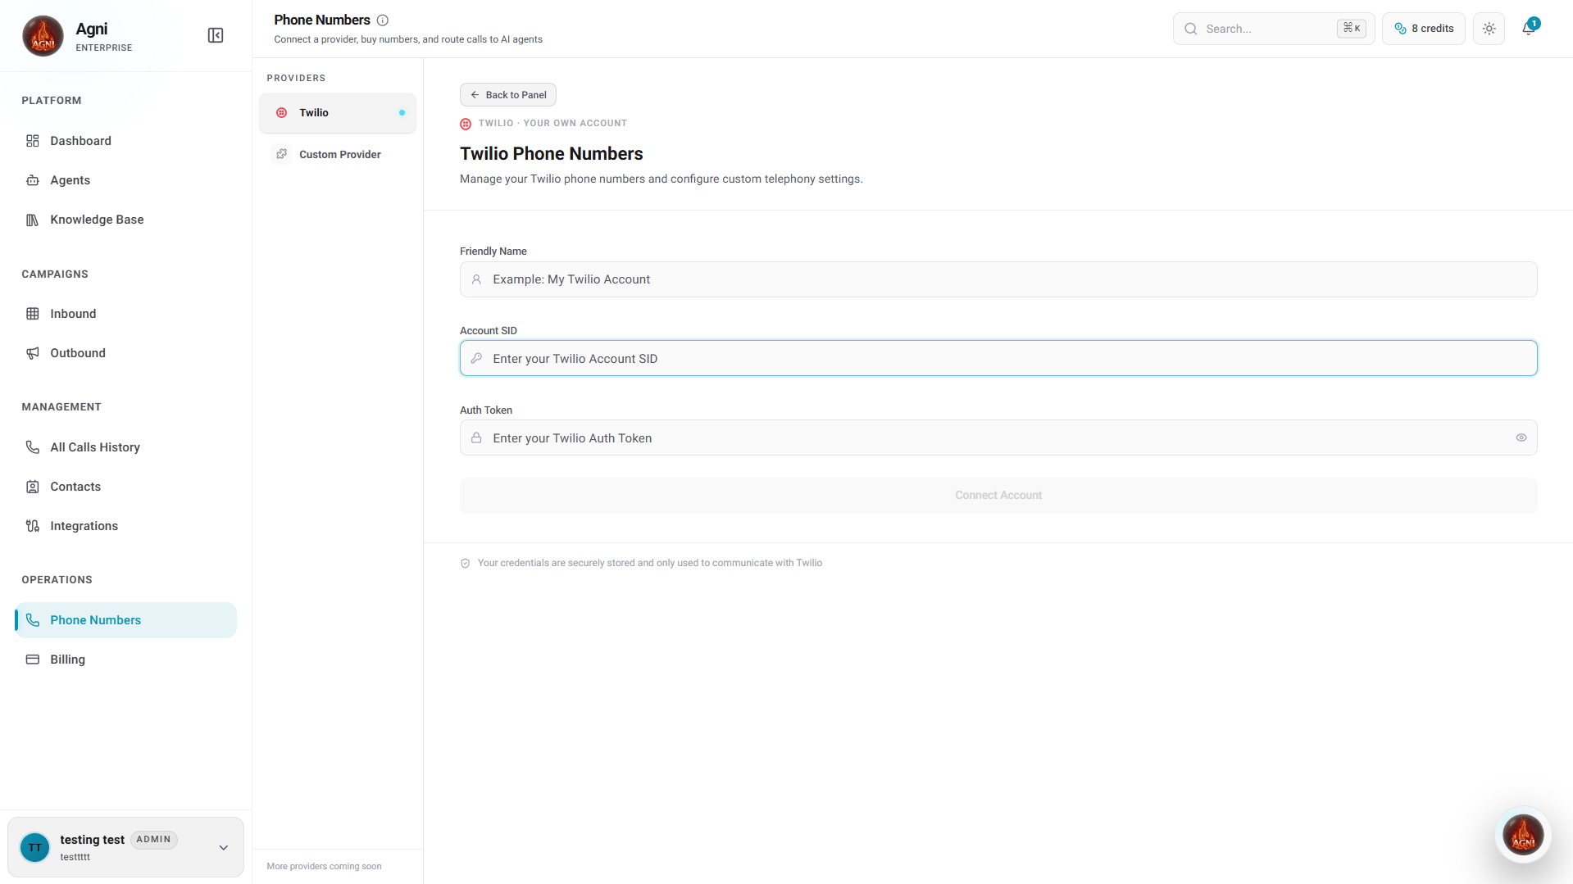Click the Billing card icon
Image resolution: width=1573 pixels, height=884 pixels.
(x=33, y=660)
